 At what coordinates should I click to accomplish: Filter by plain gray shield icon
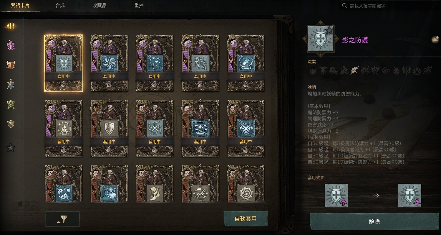[11, 124]
